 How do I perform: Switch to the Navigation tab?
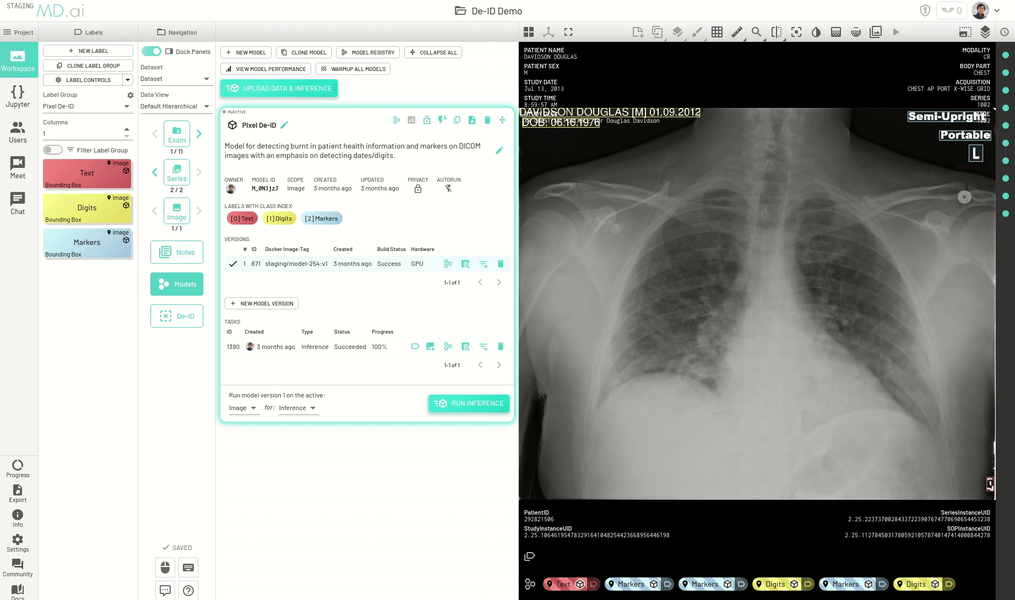coord(177,32)
